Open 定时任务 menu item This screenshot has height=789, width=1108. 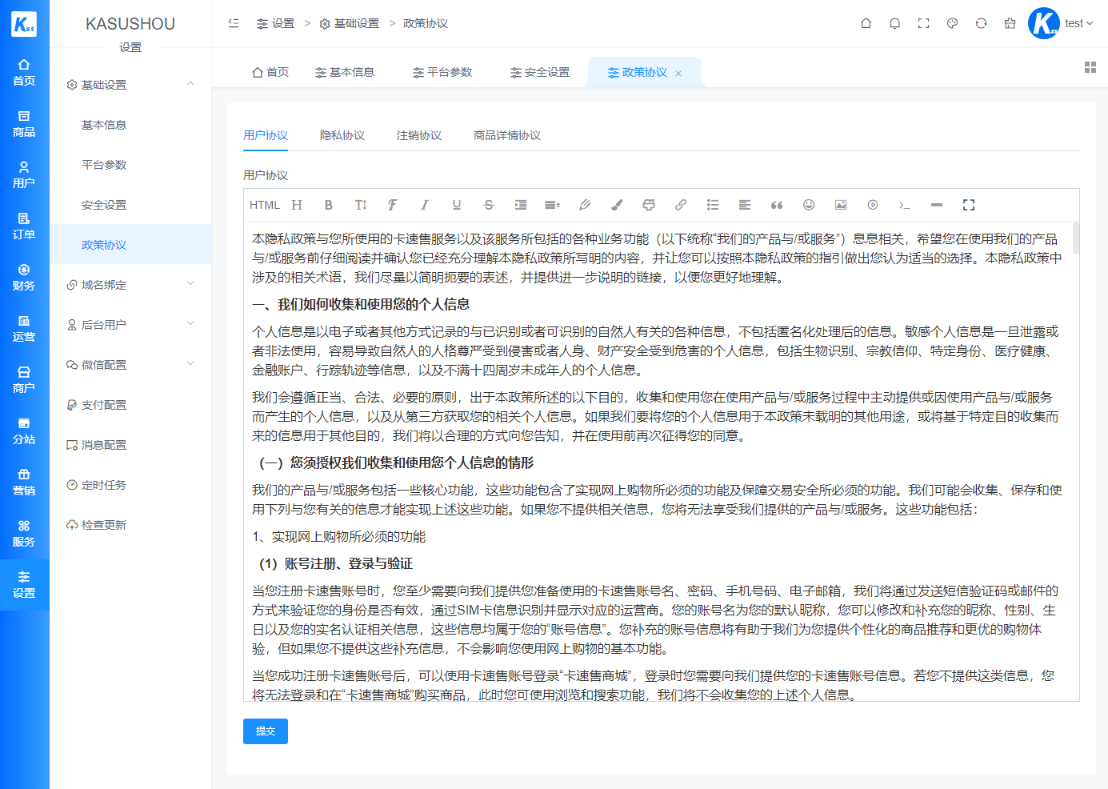[130, 484]
